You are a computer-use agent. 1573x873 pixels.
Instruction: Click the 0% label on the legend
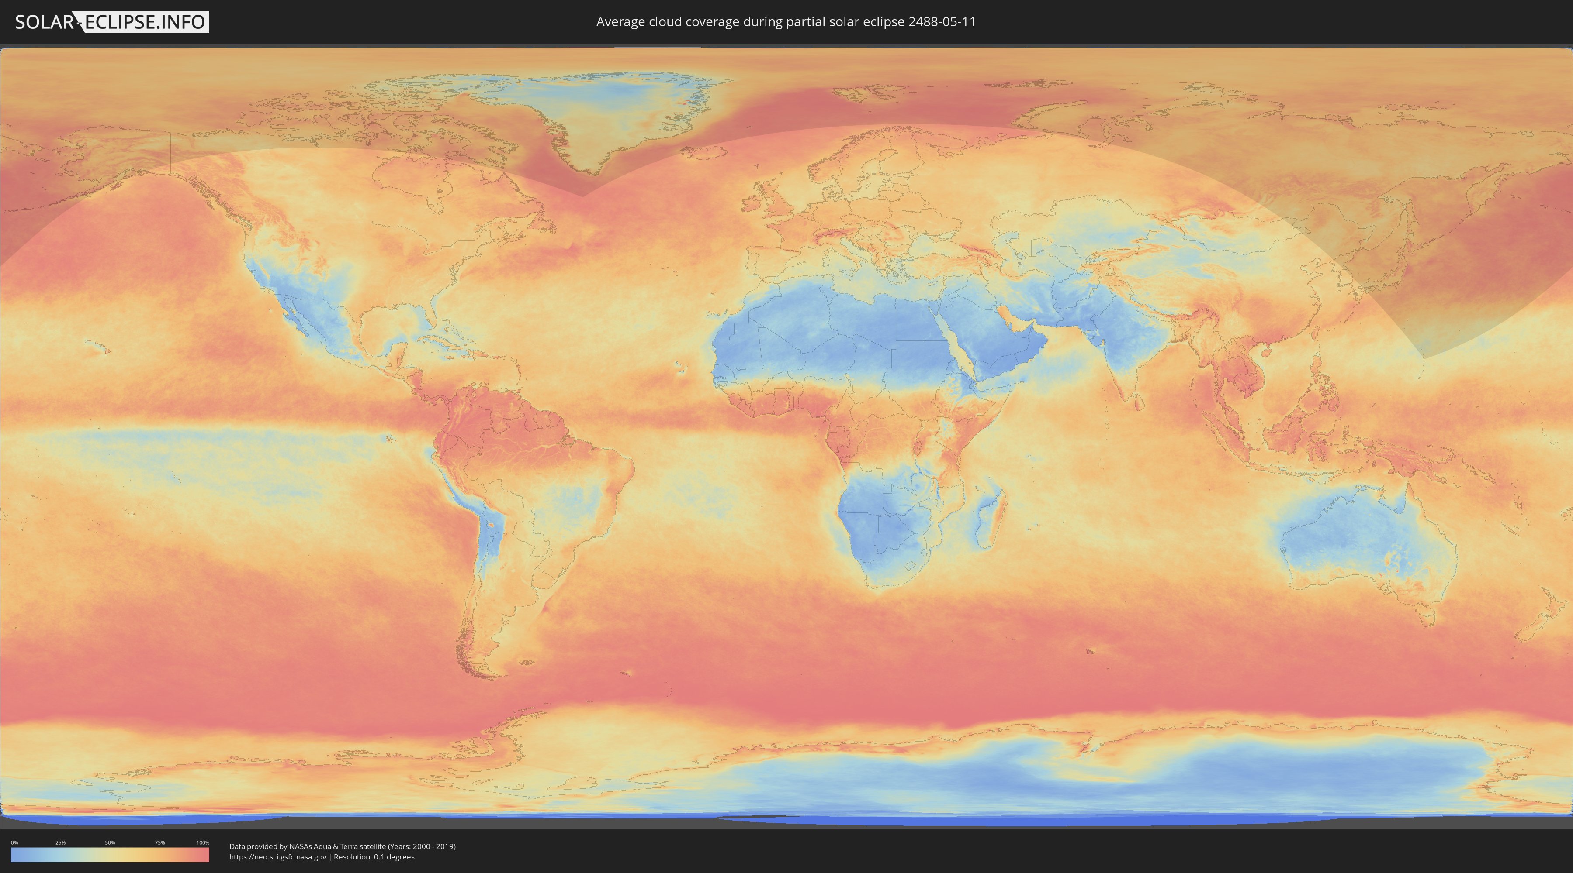tap(14, 842)
